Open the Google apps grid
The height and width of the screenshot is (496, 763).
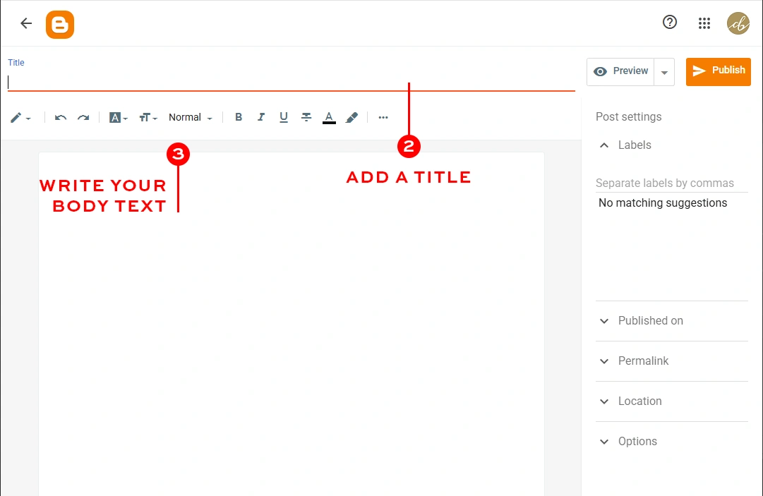pyautogui.click(x=704, y=23)
